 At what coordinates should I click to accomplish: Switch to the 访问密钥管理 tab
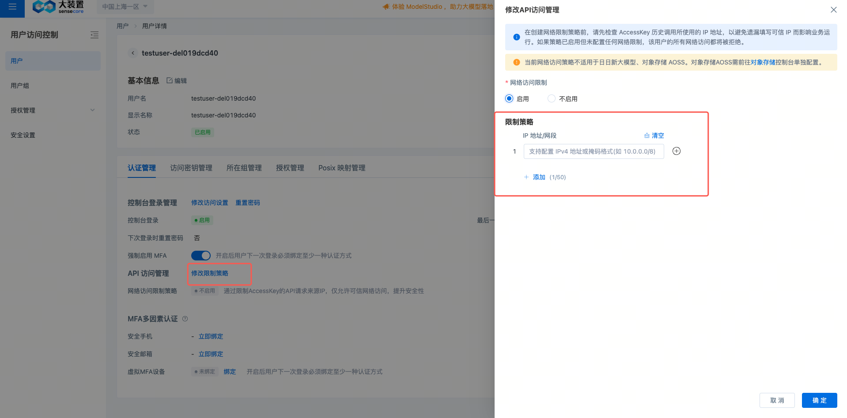pyautogui.click(x=191, y=168)
